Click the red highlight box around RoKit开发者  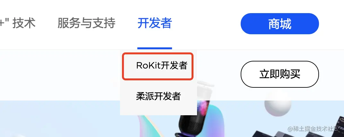[x=158, y=66]
